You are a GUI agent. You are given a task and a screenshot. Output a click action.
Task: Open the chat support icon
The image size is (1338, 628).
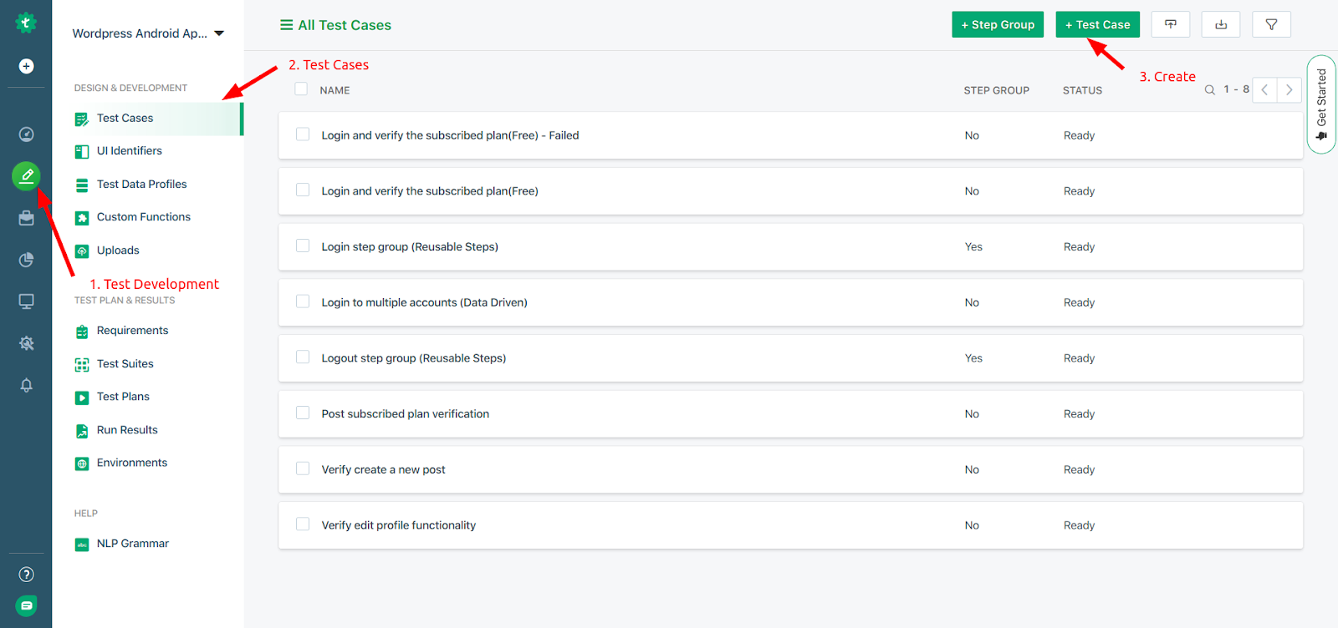coord(27,605)
